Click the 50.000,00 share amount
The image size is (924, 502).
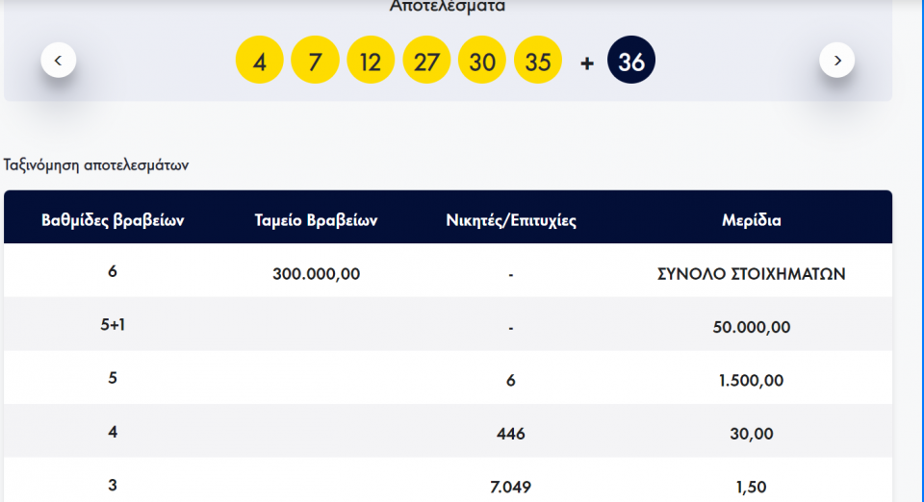click(x=752, y=327)
